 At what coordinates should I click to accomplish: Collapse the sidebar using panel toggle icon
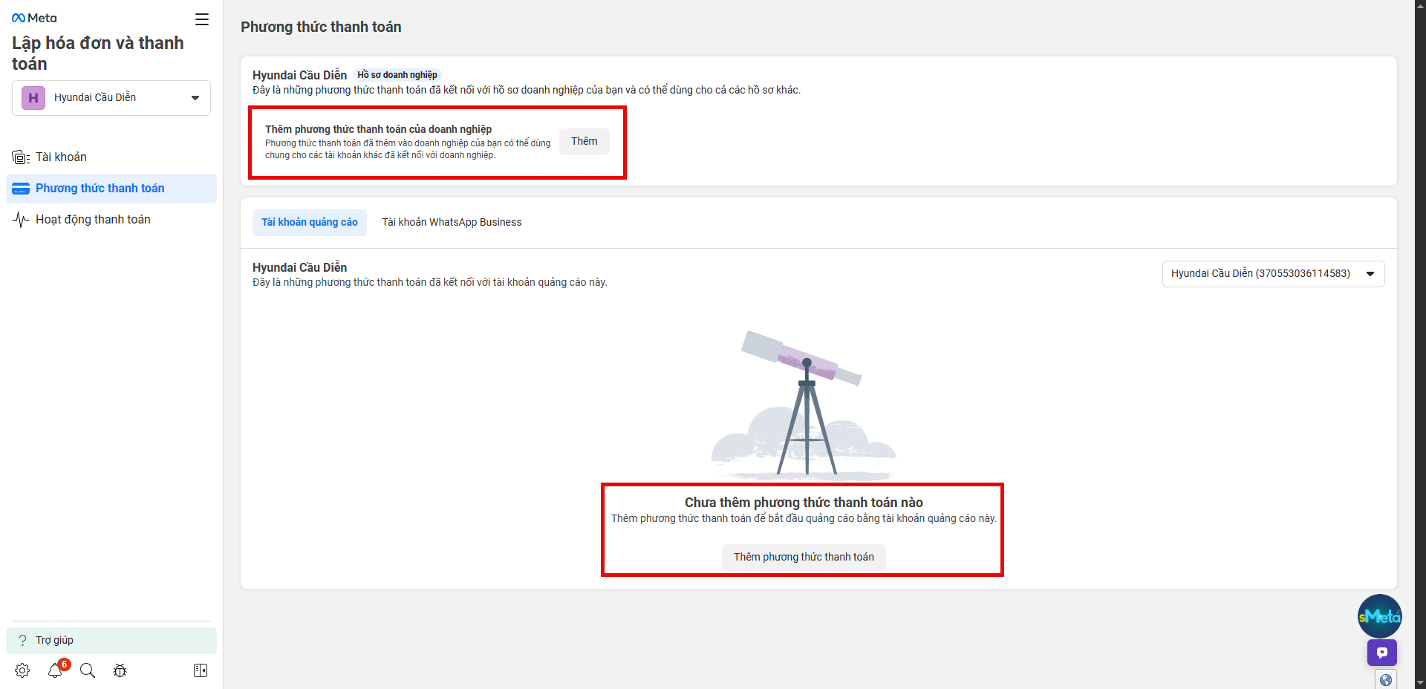(201, 670)
